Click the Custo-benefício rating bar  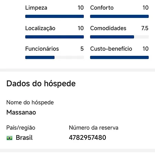tap(120, 57)
